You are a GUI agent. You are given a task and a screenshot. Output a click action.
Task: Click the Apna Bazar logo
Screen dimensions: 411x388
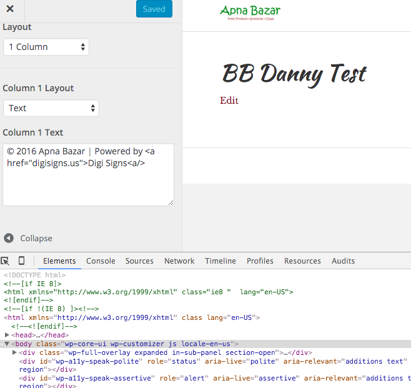click(250, 12)
